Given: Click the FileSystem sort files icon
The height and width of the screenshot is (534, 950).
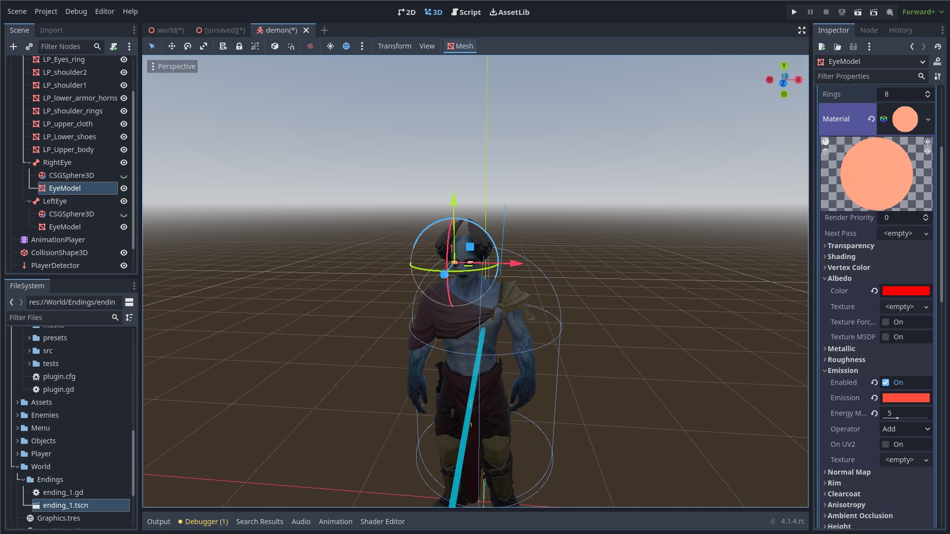Looking at the screenshot, I should click(x=129, y=318).
